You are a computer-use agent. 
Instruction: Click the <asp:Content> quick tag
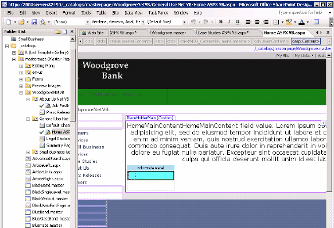click(x=306, y=41)
